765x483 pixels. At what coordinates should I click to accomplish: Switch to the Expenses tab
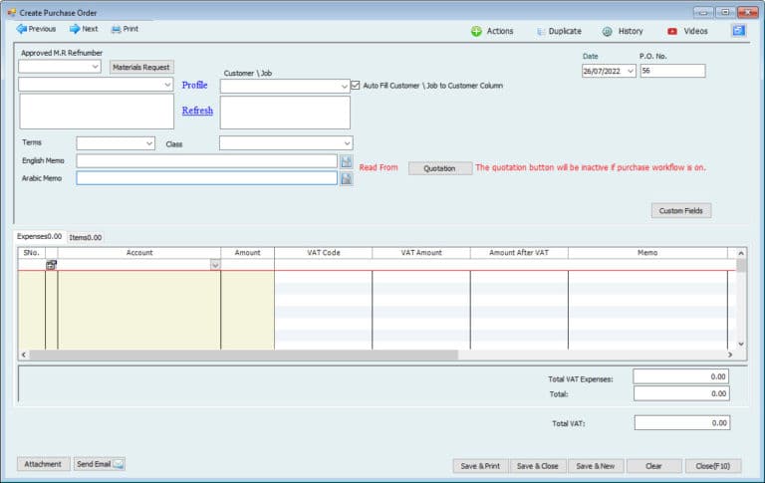pyautogui.click(x=40, y=237)
